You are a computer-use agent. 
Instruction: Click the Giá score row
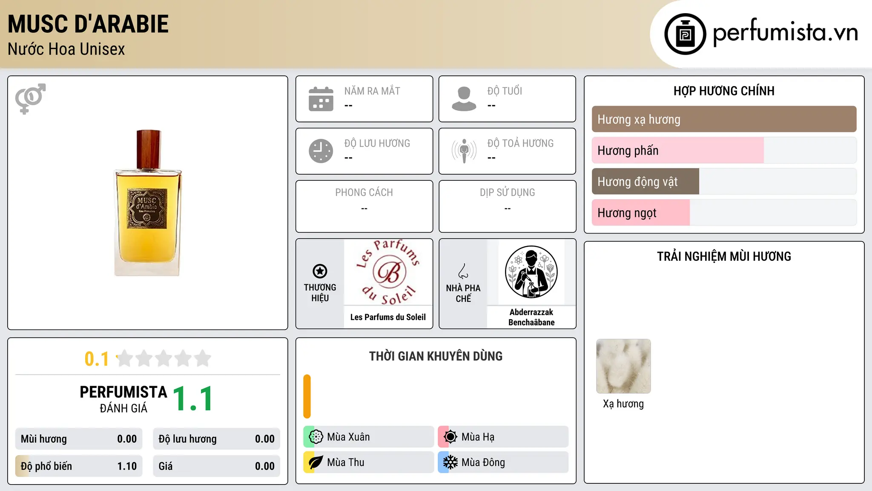[x=217, y=466]
